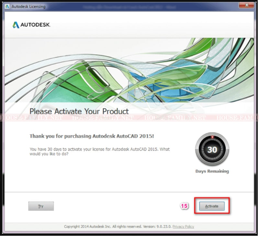The width and height of the screenshot is (259, 237).
Task: Click the Copyright 2014 Autodesk version text
Action: (x=118, y=227)
